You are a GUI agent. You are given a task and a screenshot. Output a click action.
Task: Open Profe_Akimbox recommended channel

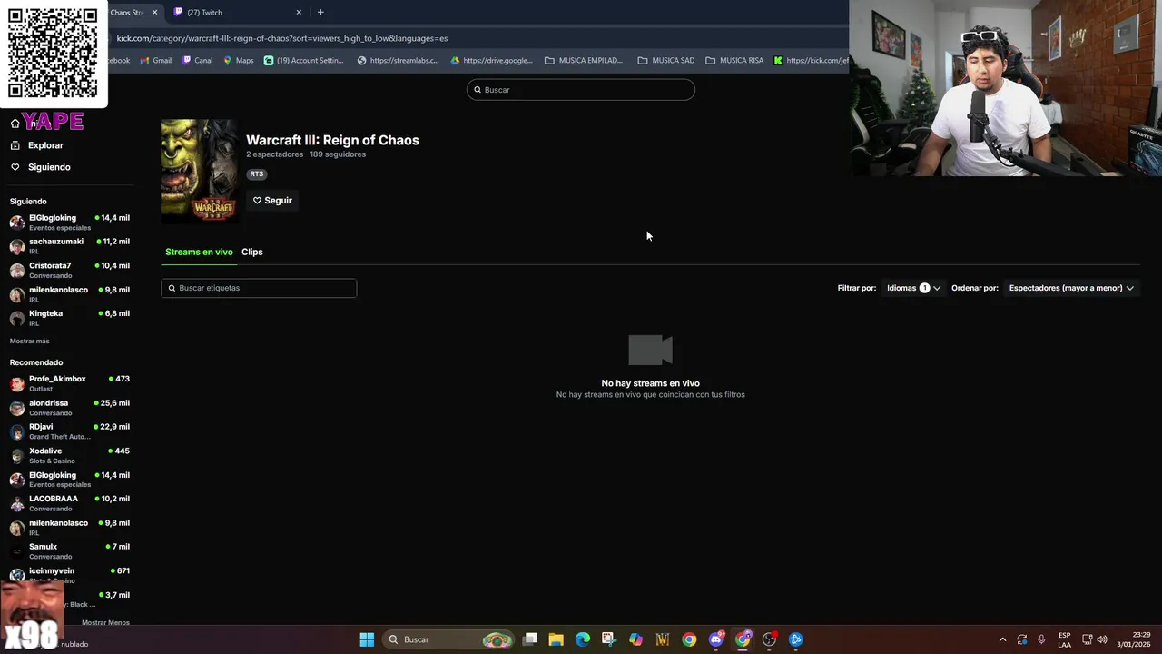point(70,383)
